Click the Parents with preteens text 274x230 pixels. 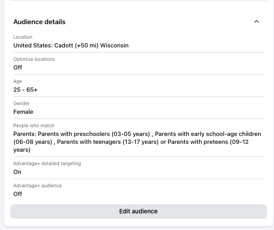tap(208, 142)
